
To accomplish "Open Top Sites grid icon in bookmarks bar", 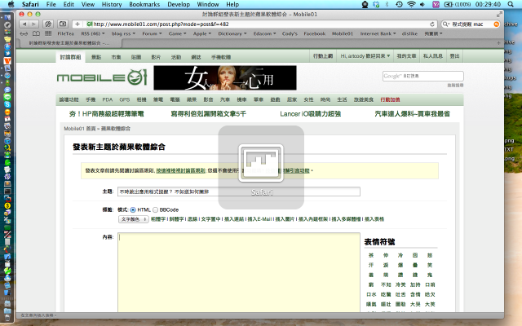I will coord(48,33).
